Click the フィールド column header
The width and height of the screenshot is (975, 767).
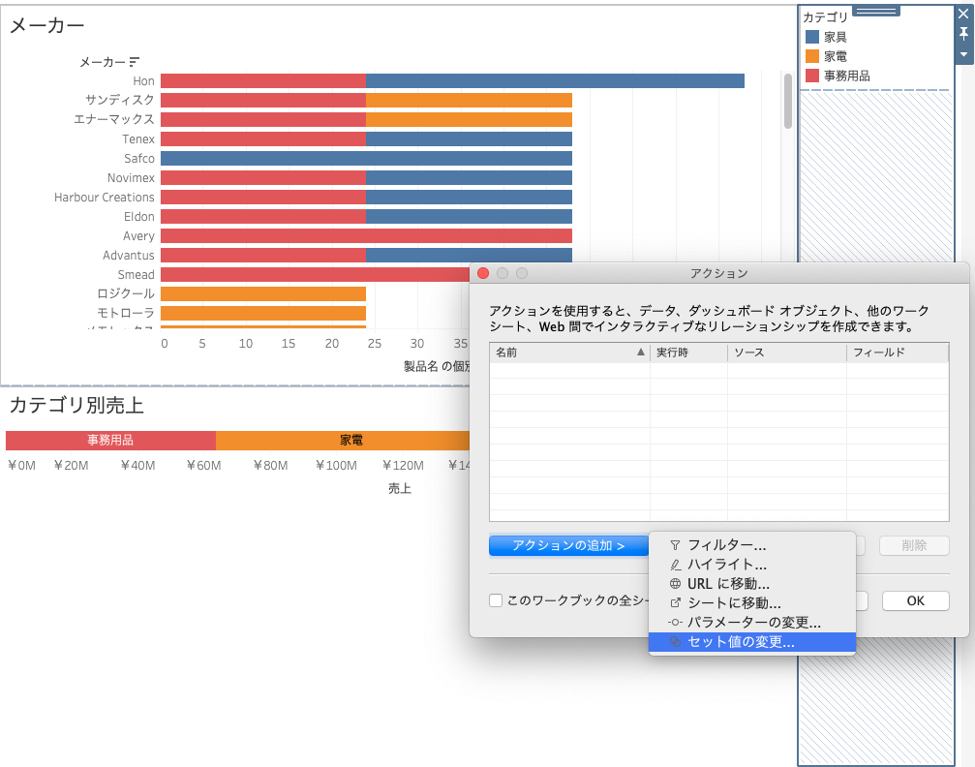pyautogui.click(x=898, y=353)
